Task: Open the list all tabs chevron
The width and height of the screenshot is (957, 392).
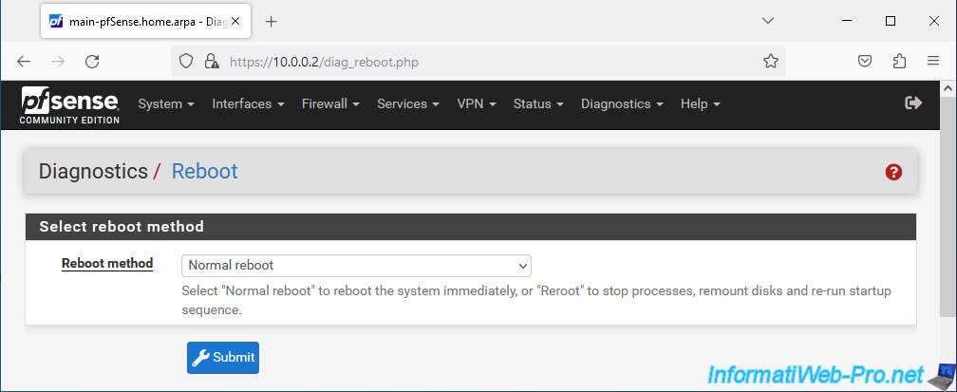Action: click(x=768, y=21)
